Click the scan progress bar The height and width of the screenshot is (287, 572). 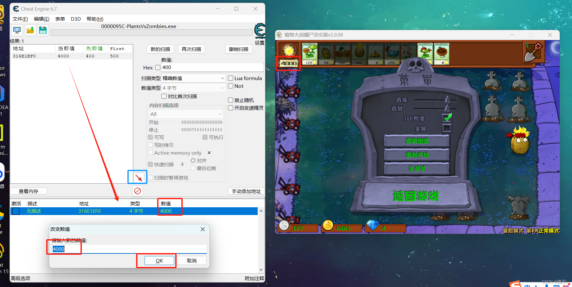151,33
